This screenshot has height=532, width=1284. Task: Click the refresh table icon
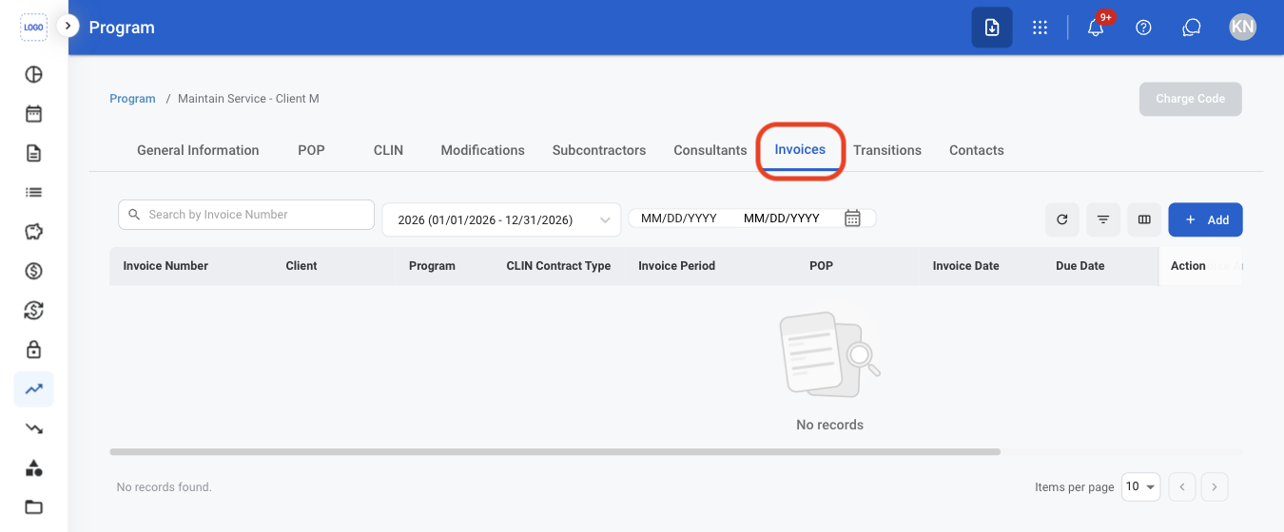pyautogui.click(x=1062, y=219)
